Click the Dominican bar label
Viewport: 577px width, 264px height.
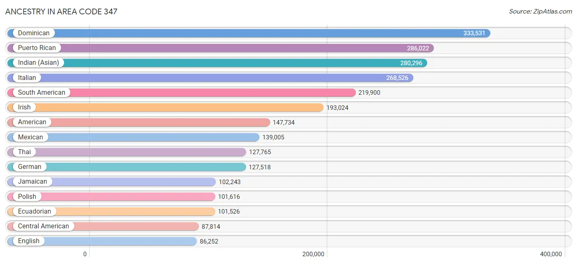point(33,33)
